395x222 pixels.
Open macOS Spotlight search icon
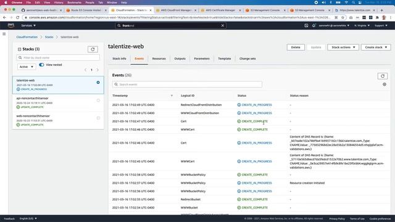point(354,2)
